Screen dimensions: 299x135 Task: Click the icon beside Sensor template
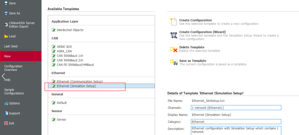pyautogui.click(x=54, y=119)
